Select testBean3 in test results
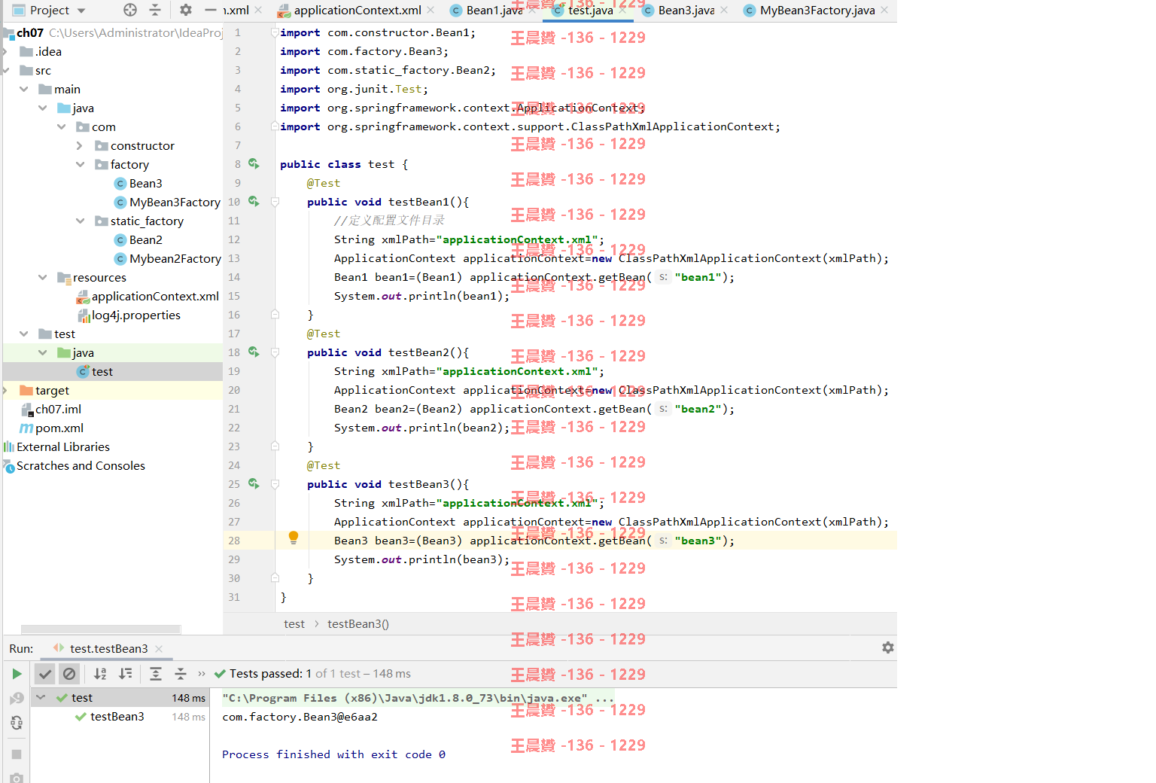 tap(117, 716)
